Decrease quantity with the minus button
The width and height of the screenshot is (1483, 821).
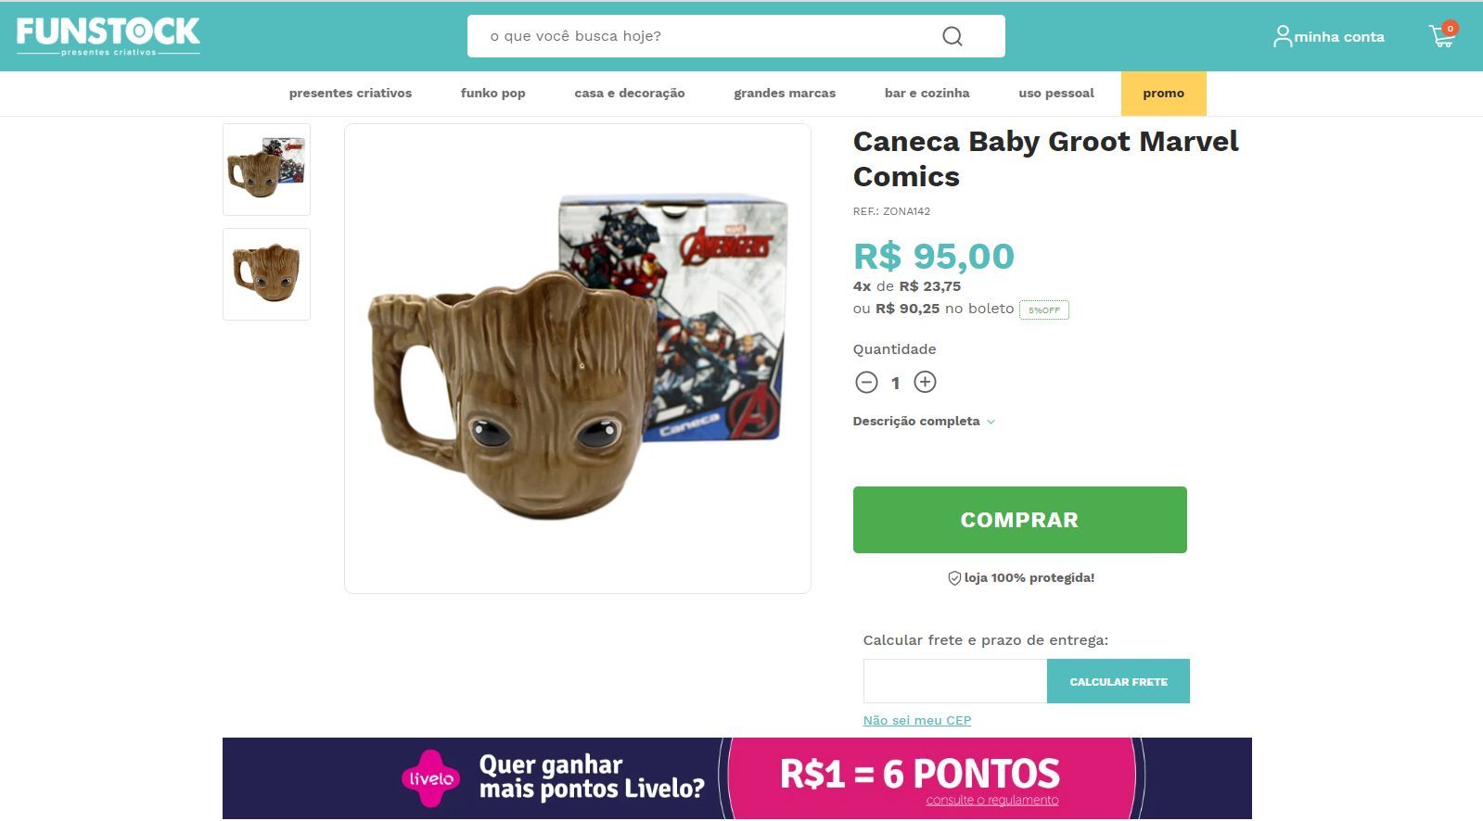point(866,382)
